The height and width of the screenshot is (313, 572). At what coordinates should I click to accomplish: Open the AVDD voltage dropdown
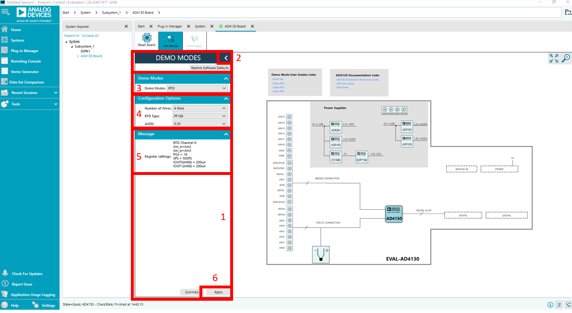pyautogui.click(x=200, y=124)
